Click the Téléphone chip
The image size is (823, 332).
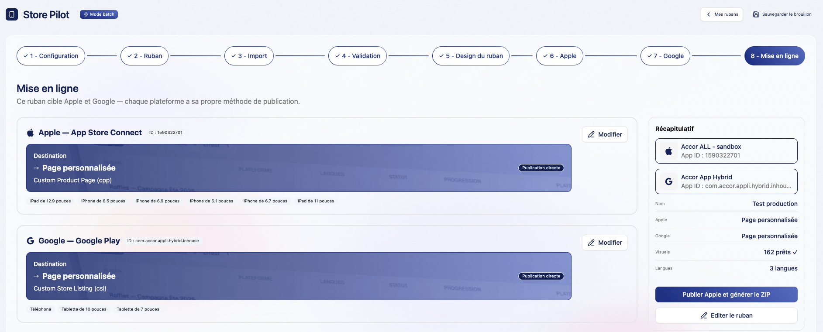[41, 309]
